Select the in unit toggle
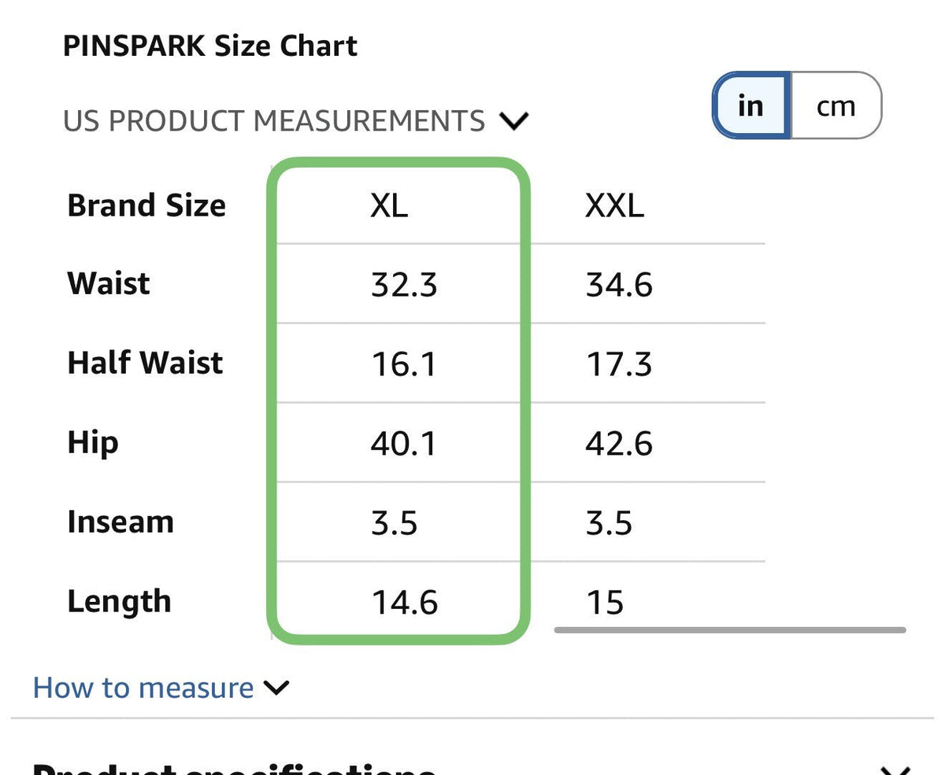This screenshot has height=775, width=945. tap(751, 105)
